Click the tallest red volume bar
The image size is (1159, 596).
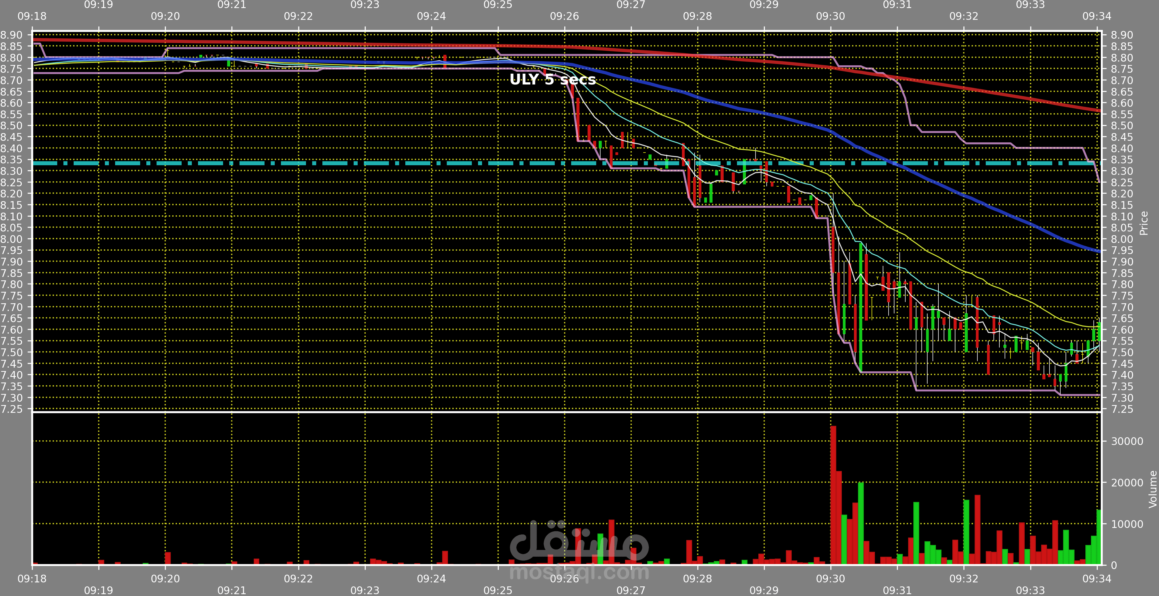(x=833, y=495)
